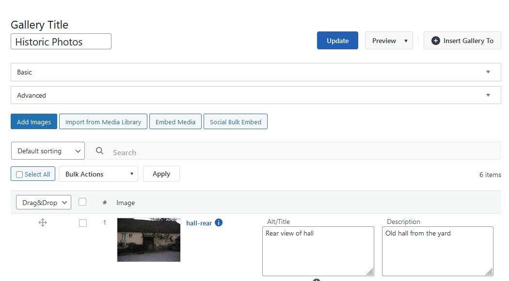Open the Bulk Actions dropdown
The image size is (509, 281).
[x=98, y=174]
